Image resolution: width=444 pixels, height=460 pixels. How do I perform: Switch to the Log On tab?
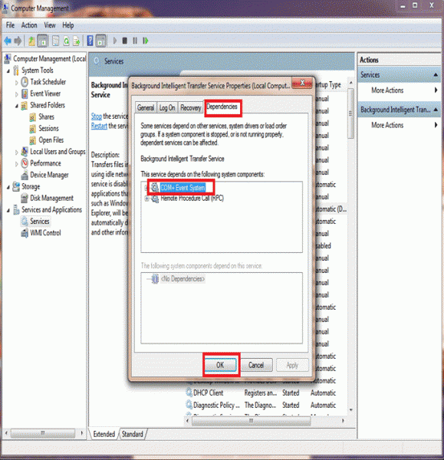pos(167,107)
